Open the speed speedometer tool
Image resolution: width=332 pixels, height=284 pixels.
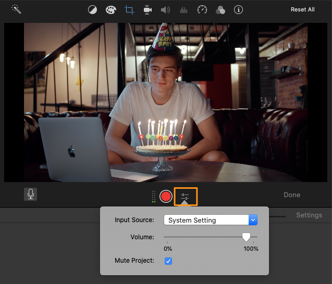click(202, 10)
